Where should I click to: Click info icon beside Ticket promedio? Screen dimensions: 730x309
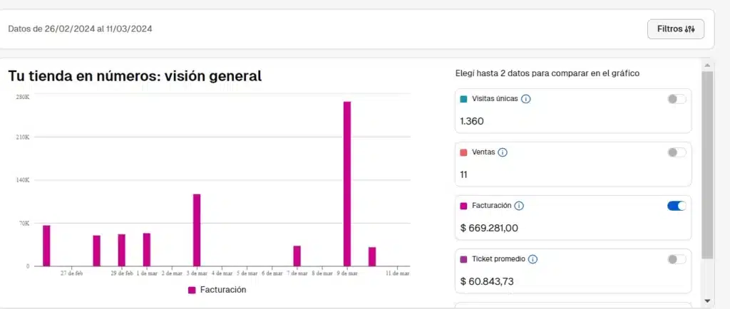533,259
